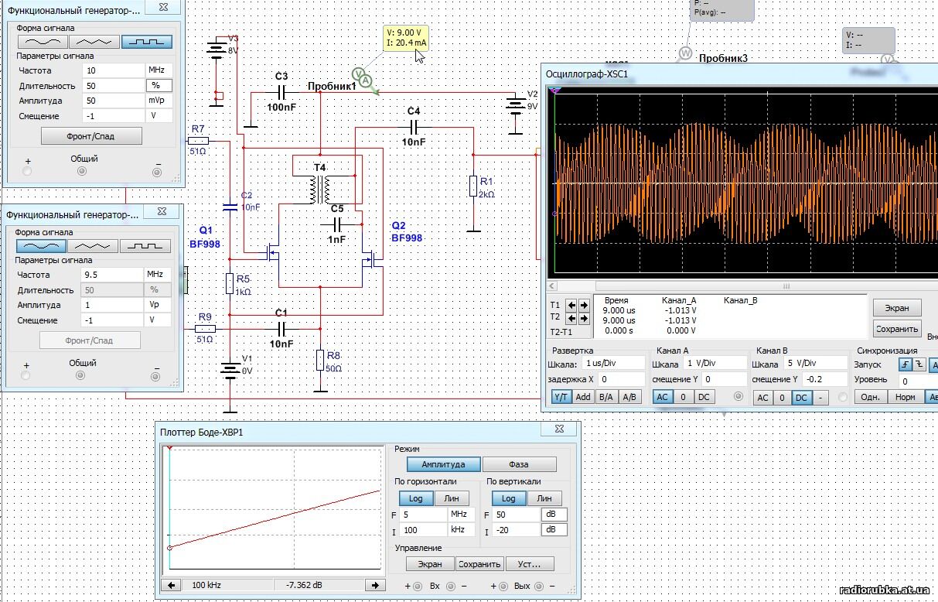Set Channel B coupling to DC
938x602 pixels.
801,397
